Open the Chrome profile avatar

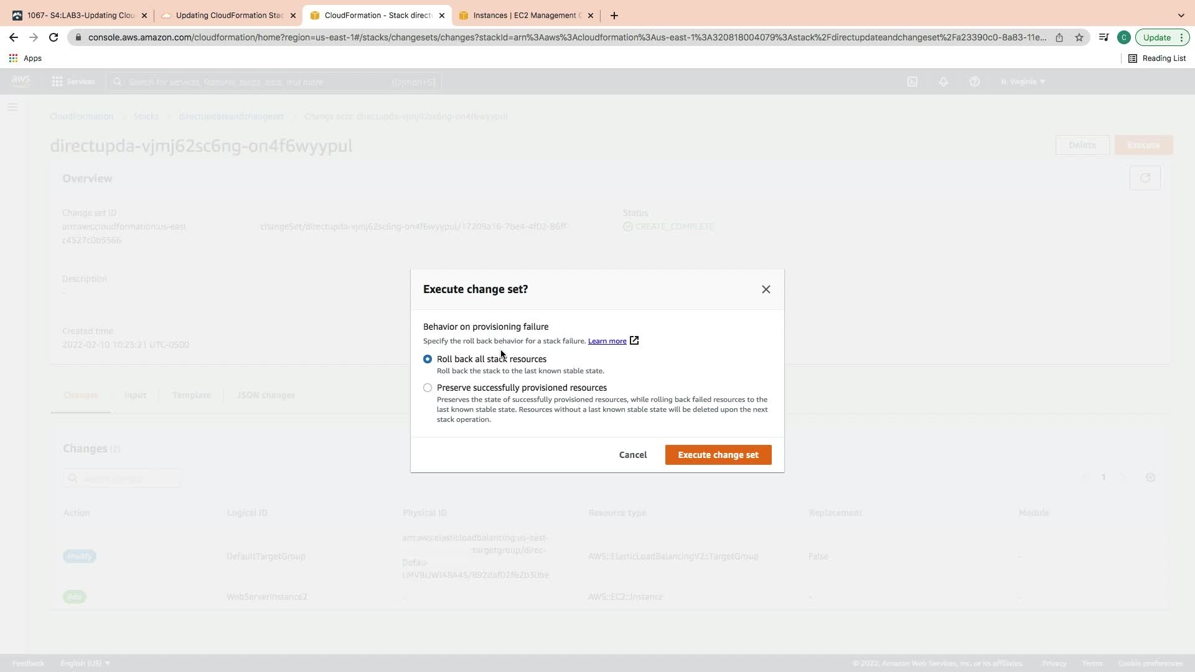(1123, 37)
